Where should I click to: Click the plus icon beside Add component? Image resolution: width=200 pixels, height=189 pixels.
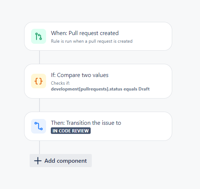click(38, 161)
